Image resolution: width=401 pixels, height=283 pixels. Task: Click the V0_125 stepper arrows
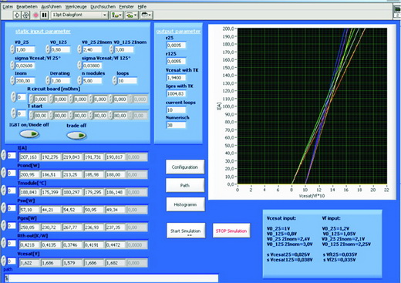pyautogui.click(x=48, y=49)
